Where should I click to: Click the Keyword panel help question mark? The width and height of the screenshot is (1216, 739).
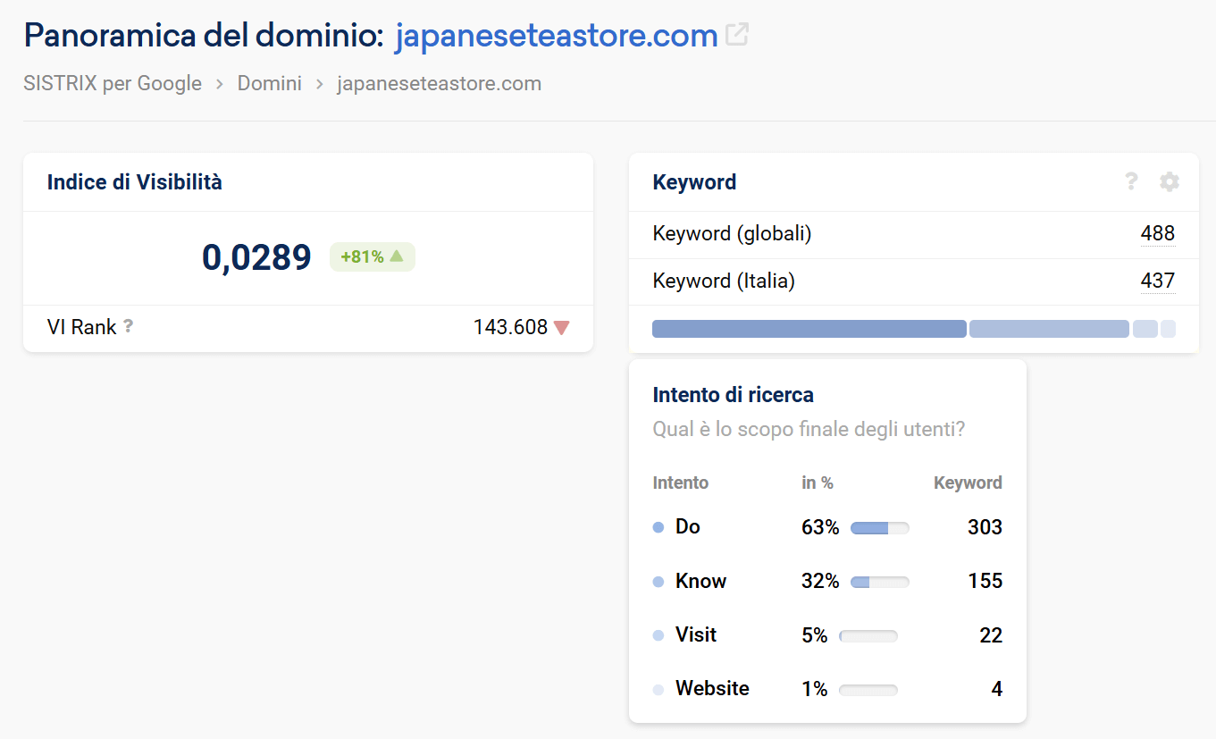tap(1131, 182)
